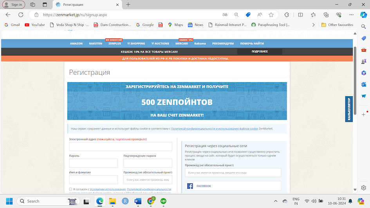Open Политикой конфиденциальности link near checkbox
The width and height of the screenshot is (370, 208).
(x=149, y=189)
